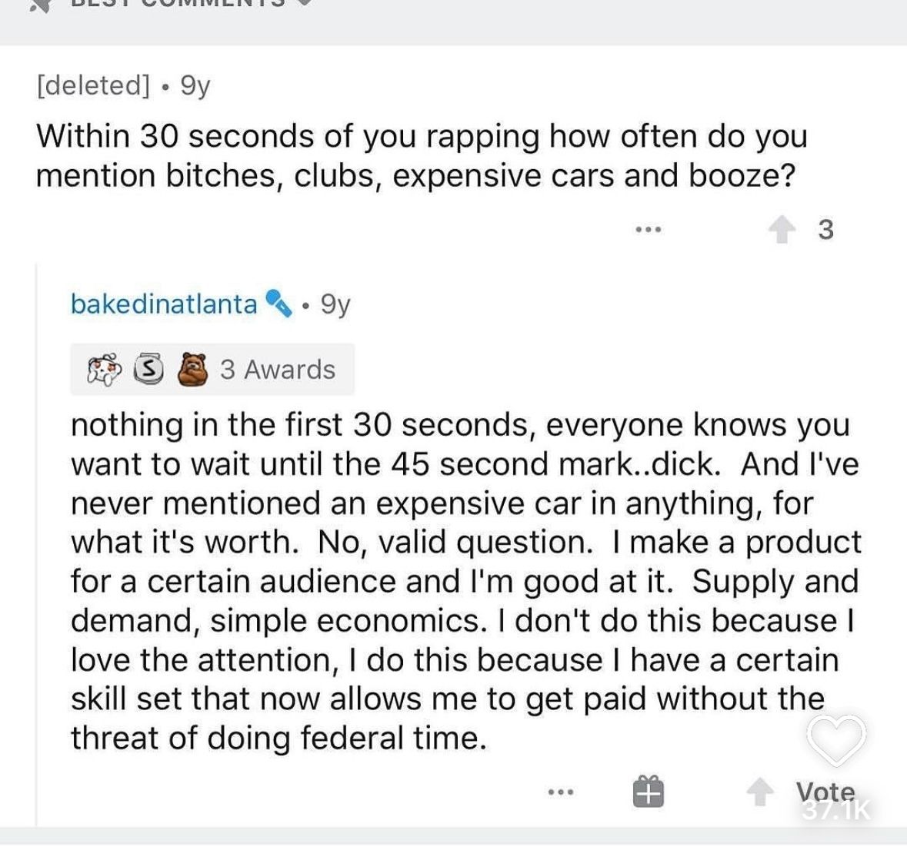Click the 37.1k like count
The width and height of the screenshot is (907, 860).
[x=836, y=810]
